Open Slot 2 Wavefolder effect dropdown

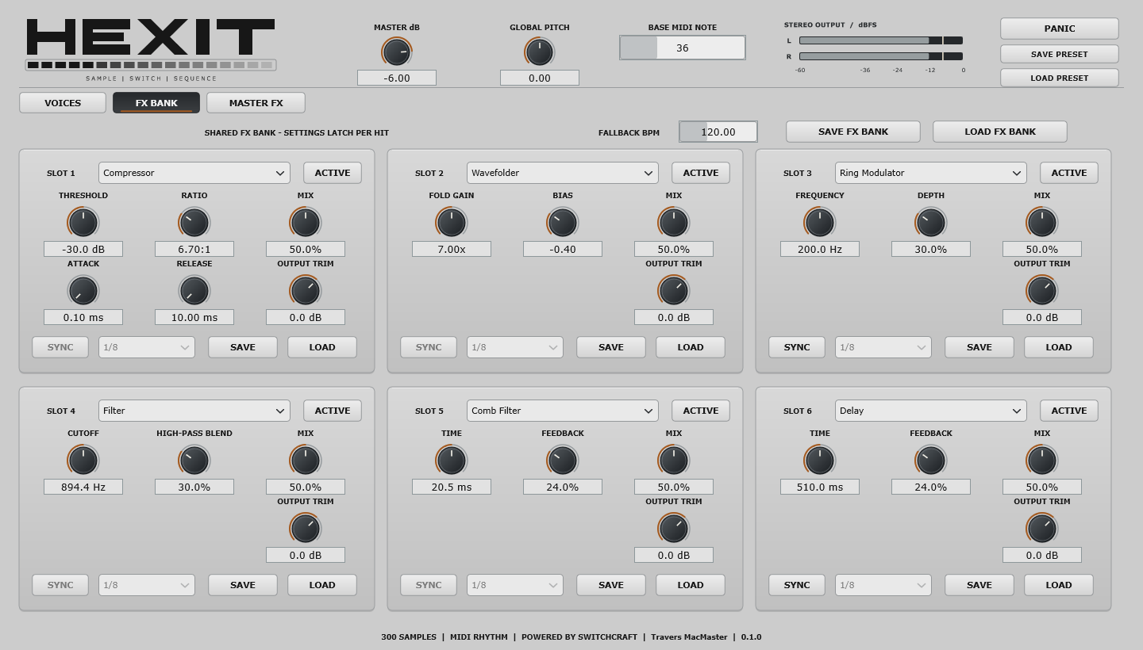point(563,173)
